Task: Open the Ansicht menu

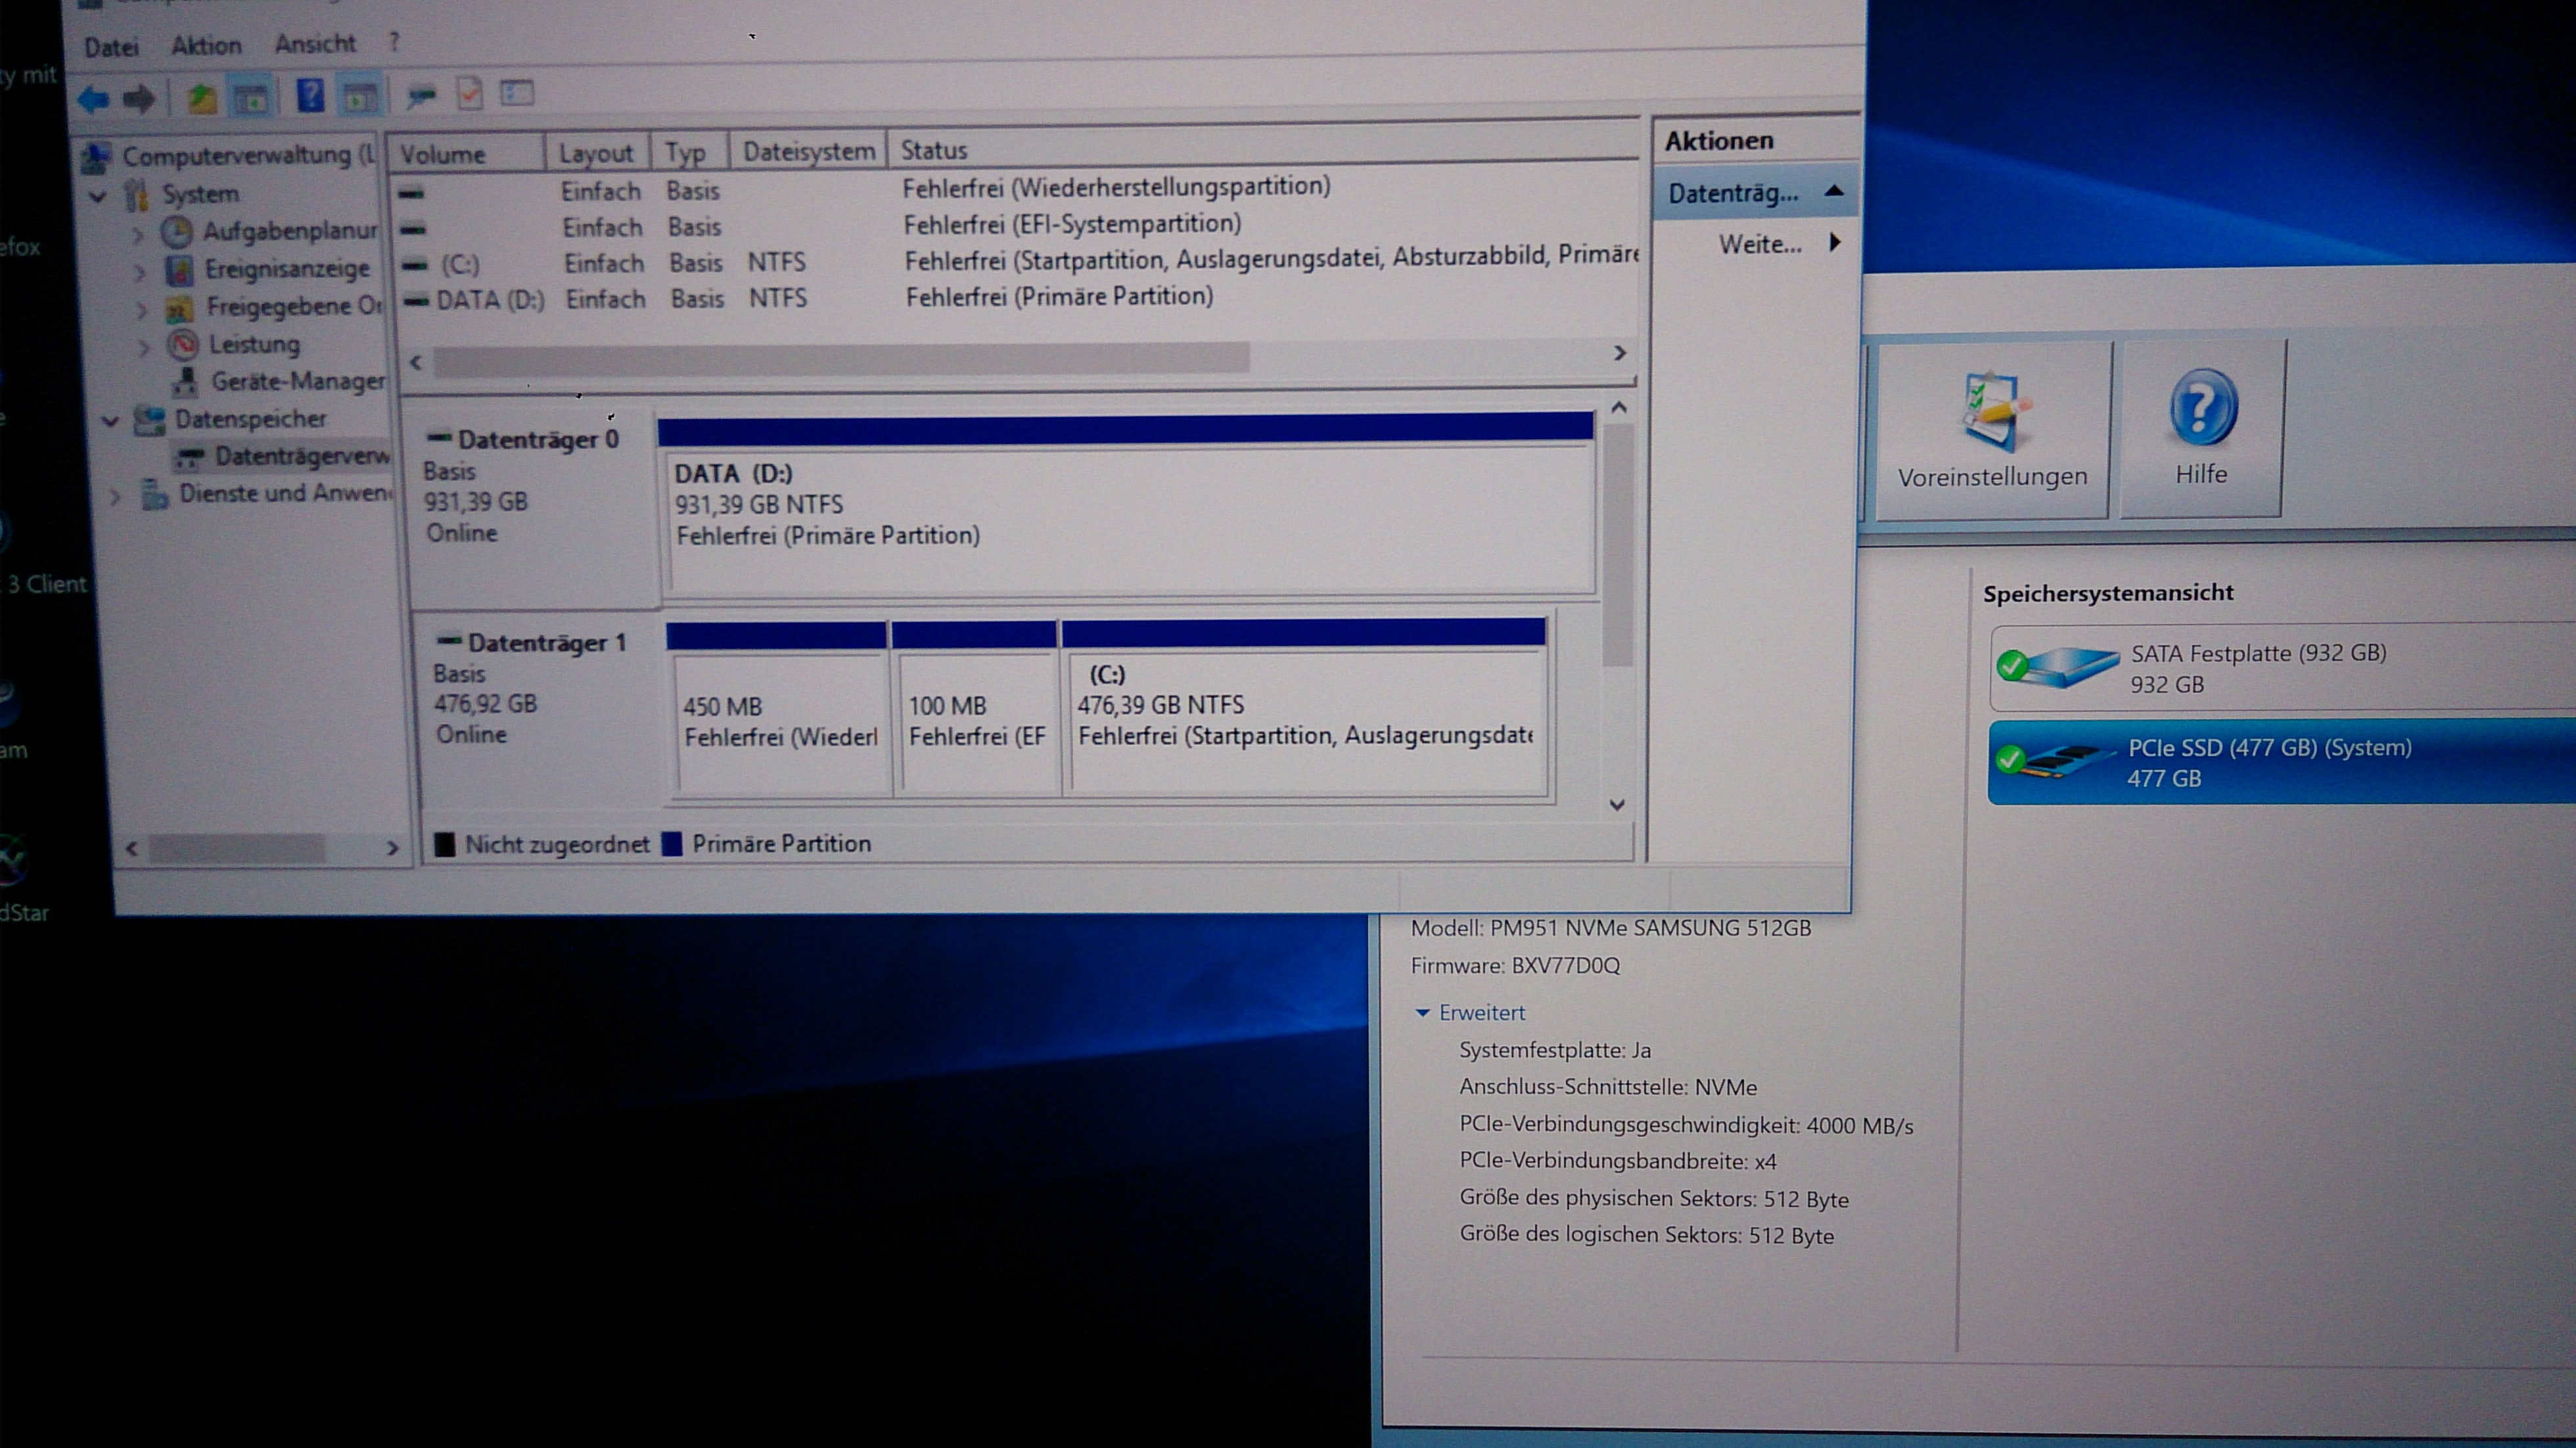Action: click(315, 43)
